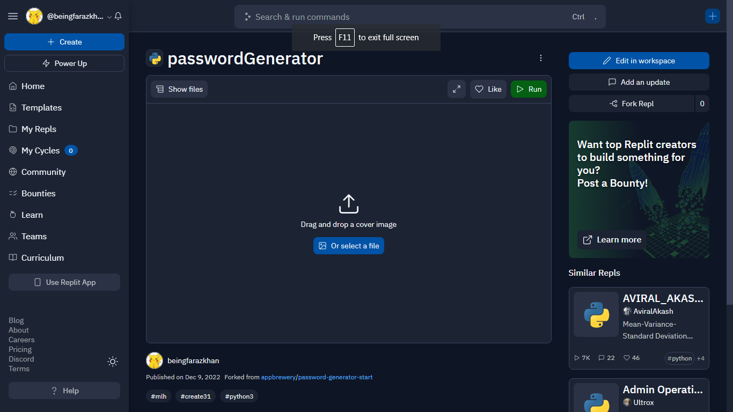Click the #create31 tag
The image size is (733, 412).
(196, 396)
